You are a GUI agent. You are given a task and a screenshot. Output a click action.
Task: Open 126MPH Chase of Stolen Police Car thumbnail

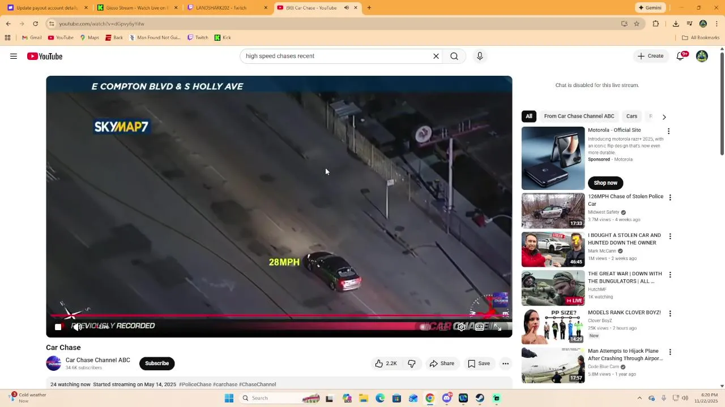pos(553,211)
